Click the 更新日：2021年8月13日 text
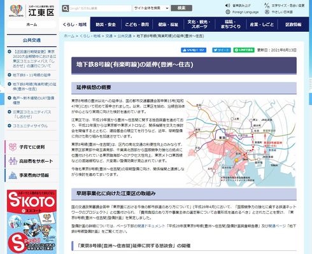 277,50
